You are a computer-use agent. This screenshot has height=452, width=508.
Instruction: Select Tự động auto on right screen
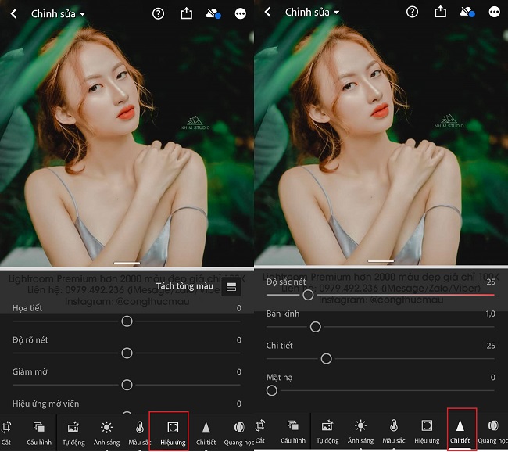(x=327, y=431)
